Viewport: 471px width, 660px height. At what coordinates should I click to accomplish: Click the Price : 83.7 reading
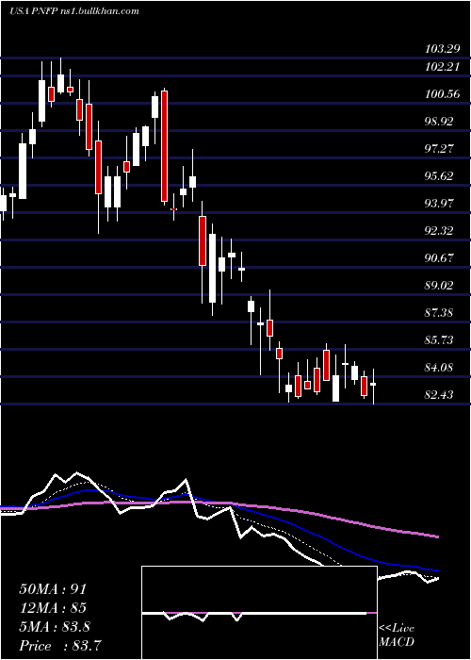coord(60,646)
